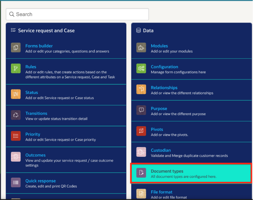The height and width of the screenshot is (200, 253).
Task: Click the red Priority list icon
Action: (16, 136)
